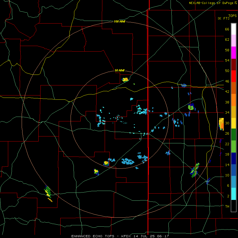This screenshot has height=238, width=238.
Task: Click the yellow-orange echo at the east edge
Action: click(221, 124)
